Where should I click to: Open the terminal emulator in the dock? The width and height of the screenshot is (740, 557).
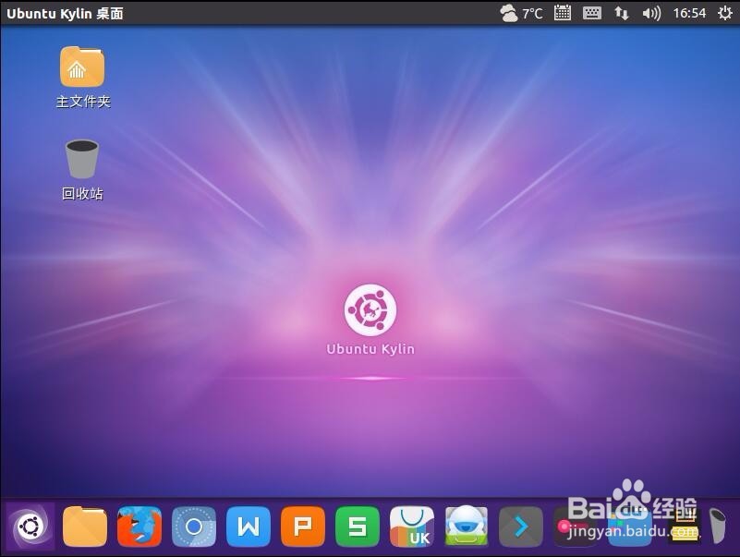[520, 525]
